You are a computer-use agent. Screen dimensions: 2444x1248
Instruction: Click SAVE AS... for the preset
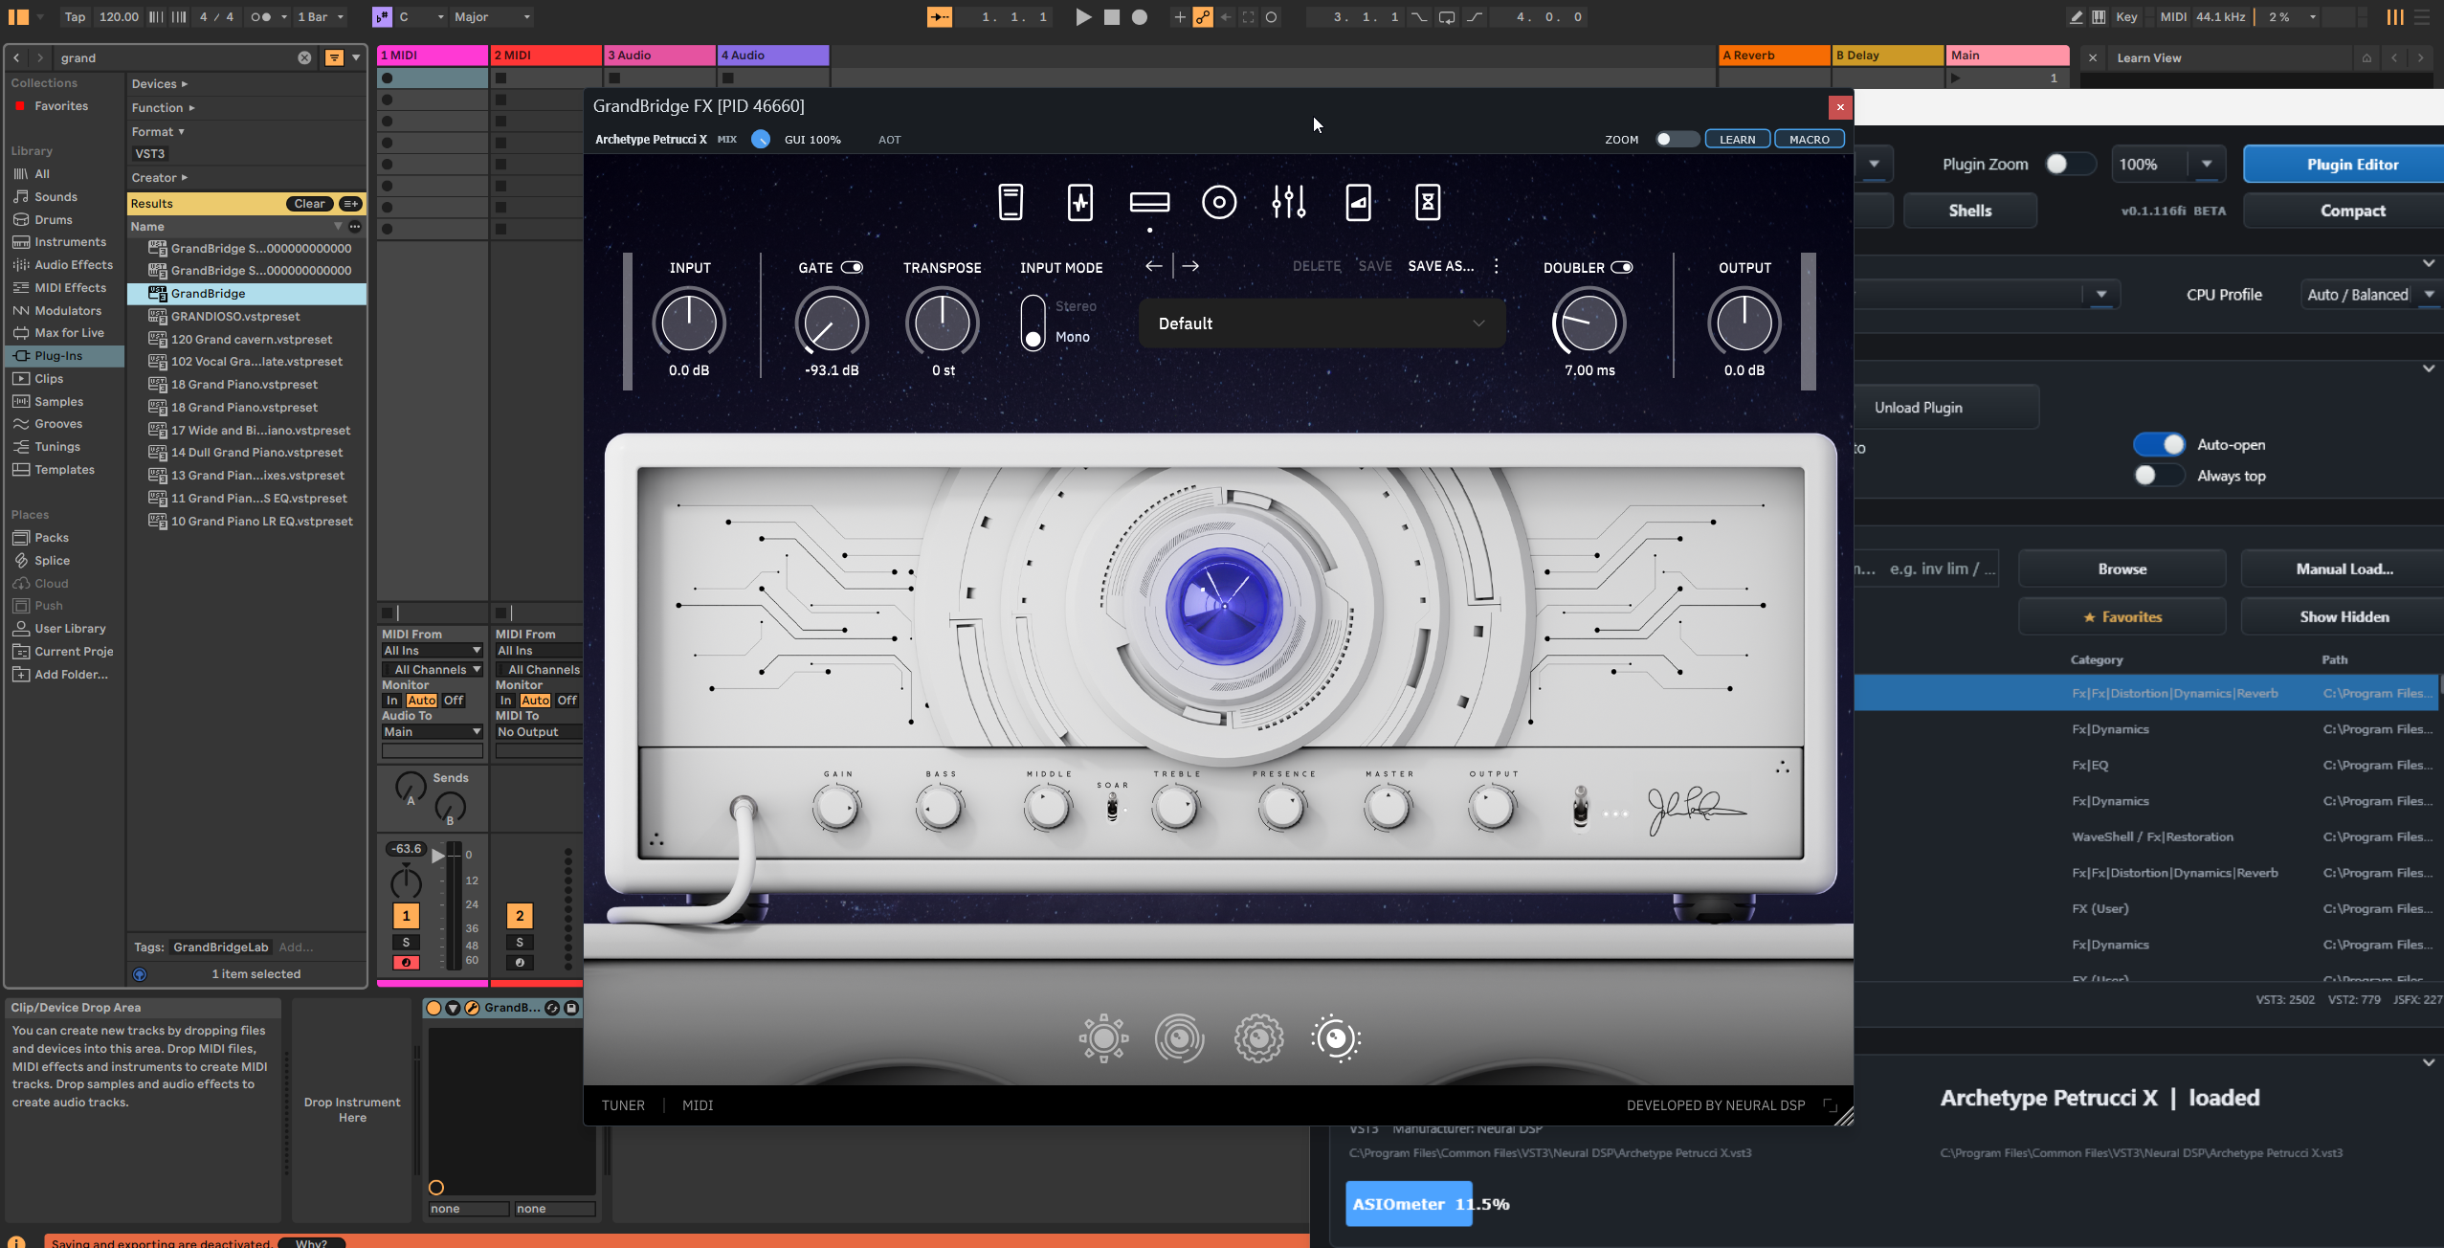(1440, 266)
